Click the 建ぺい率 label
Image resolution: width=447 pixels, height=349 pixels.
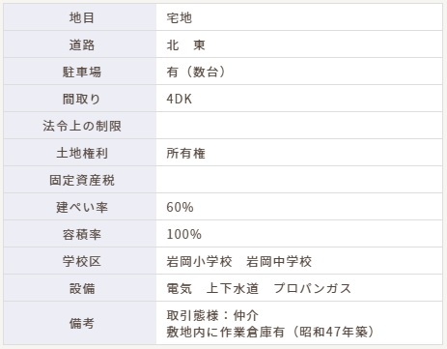82,207
